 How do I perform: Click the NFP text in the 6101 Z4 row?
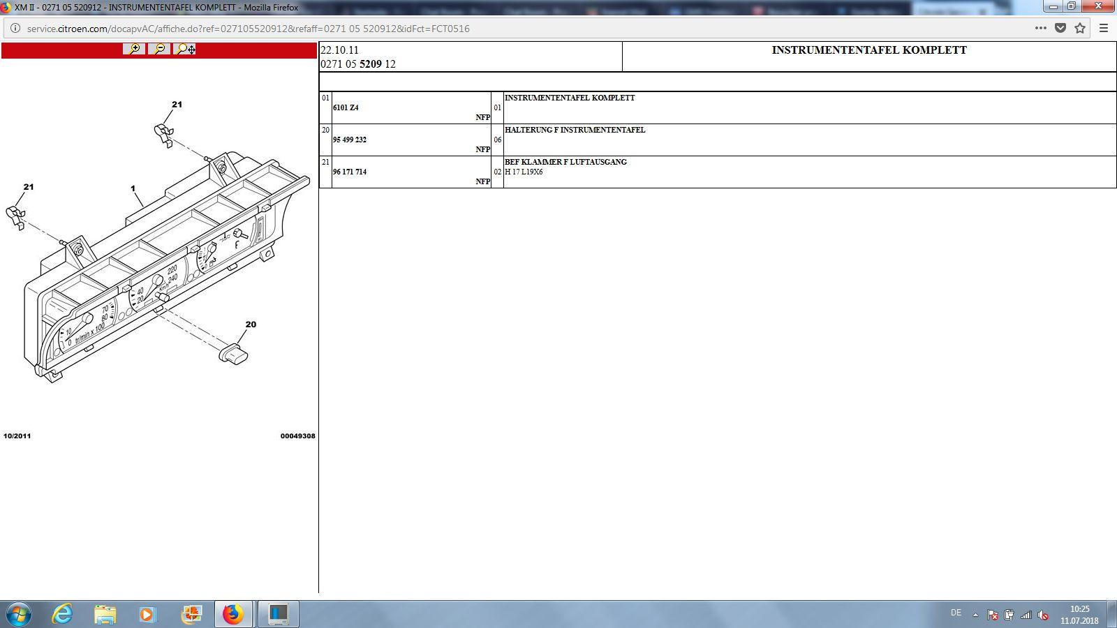click(483, 117)
